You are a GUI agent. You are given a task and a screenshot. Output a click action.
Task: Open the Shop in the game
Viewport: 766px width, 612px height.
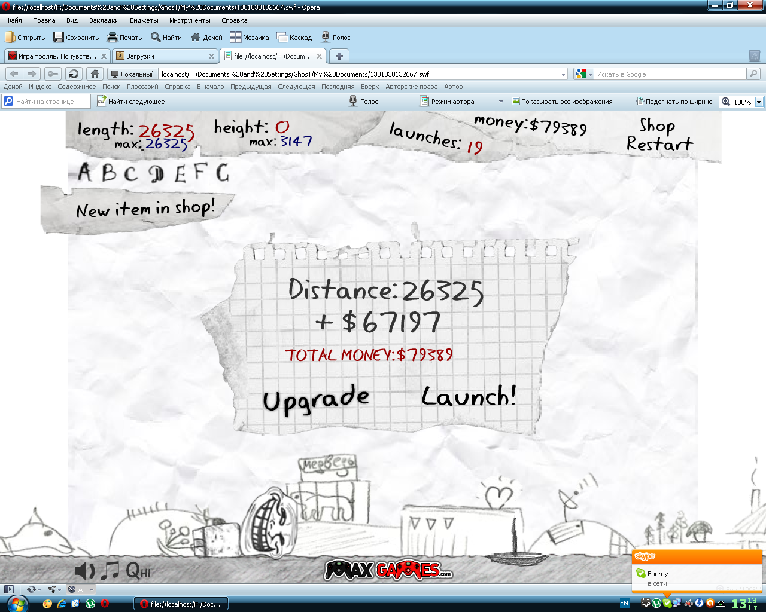(x=656, y=126)
